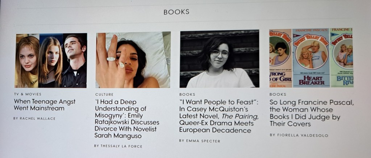View author Rachel Wallace's page
The image size is (371, 158).
(x=34, y=118)
